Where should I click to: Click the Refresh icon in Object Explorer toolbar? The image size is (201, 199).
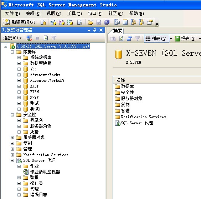(x=46, y=38)
